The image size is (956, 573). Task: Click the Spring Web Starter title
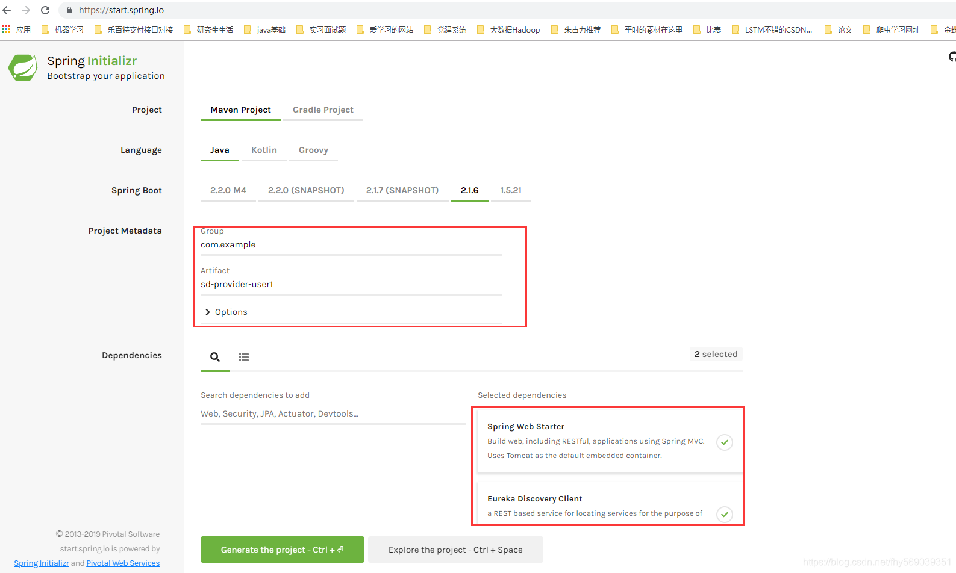[x=526, y=426]
